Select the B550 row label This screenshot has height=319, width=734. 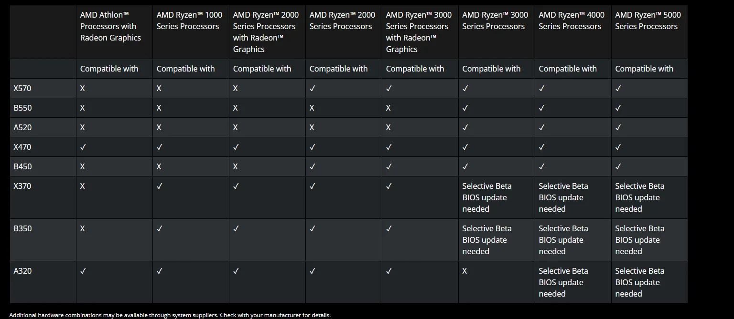[22, 108]
